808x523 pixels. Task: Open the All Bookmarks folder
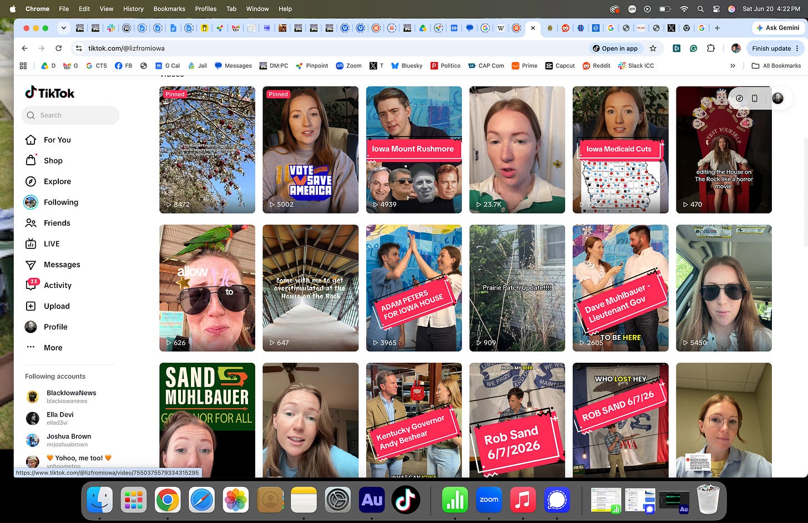click(x=776, y=65)
